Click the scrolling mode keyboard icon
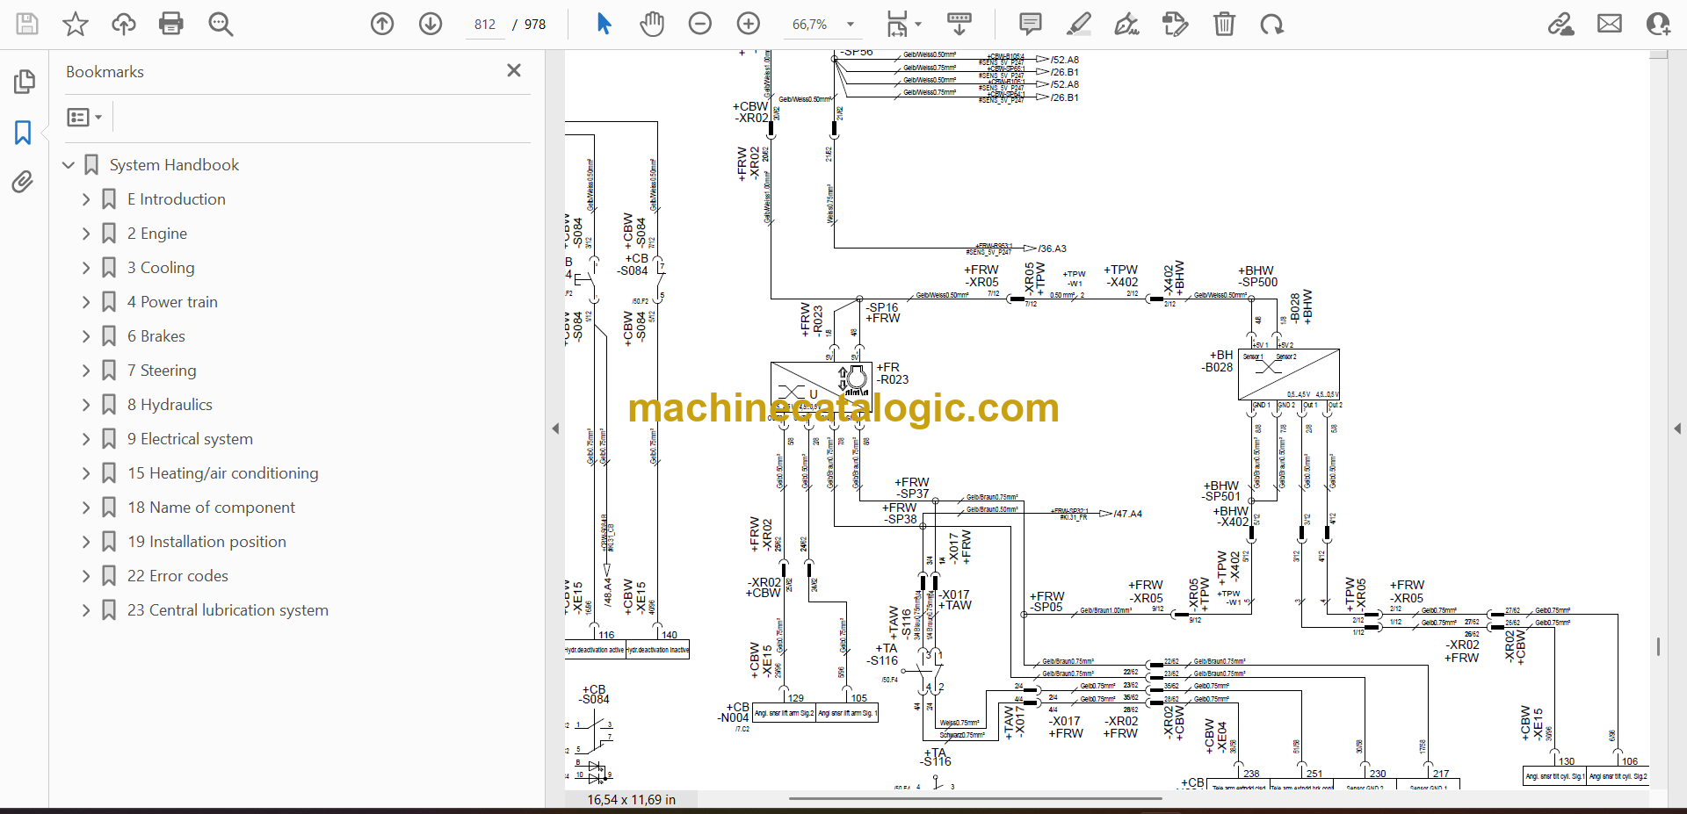 click(959, 24)
